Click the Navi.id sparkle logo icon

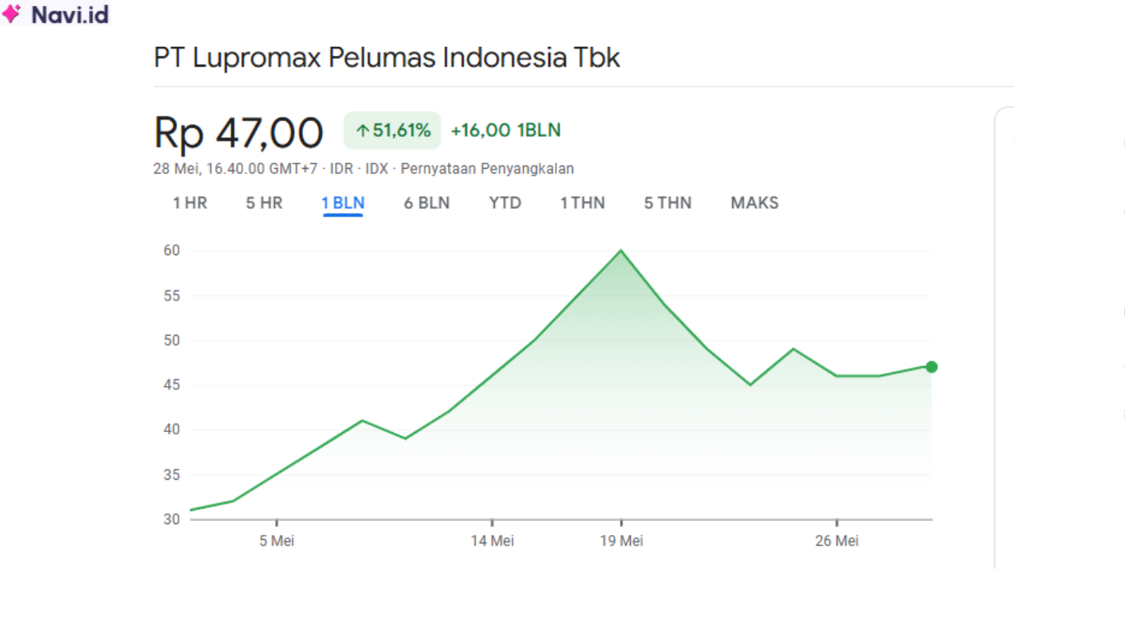coord(12,14)
